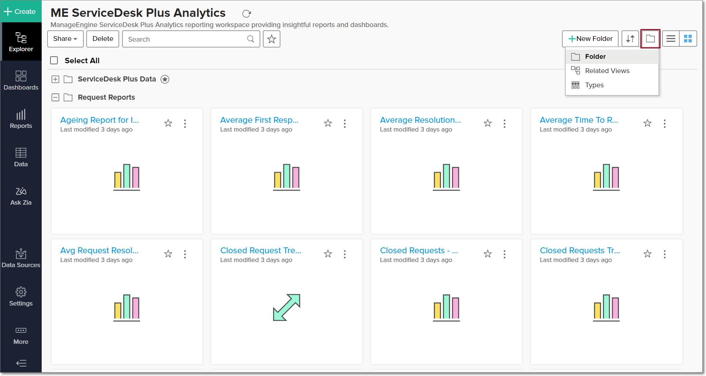The height and width of the screenshot is (376, 706).
Task: Click the refresh icon beside workspace title
Action: pyautogui.click(x=246, y=14)
